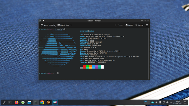Click the 'Uptime: 3 mins' line

87,40
